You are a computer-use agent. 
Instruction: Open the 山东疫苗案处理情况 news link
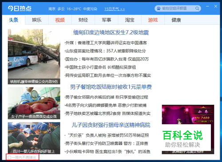105,51
